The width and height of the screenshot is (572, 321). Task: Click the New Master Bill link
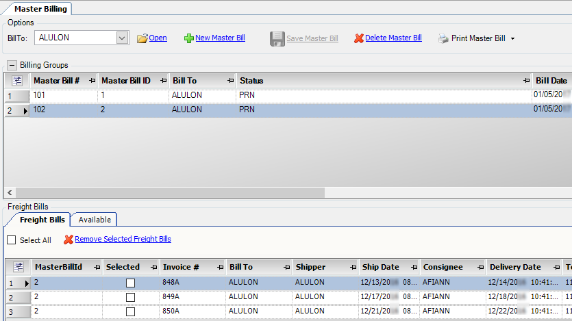(x=220, y=38)
